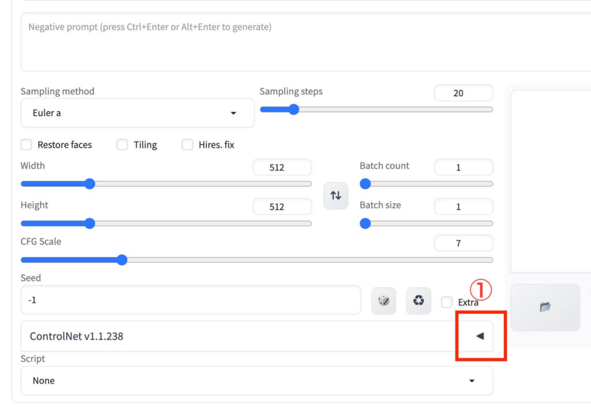Enable the Extra seed checkbox
The width and height of the screenshot is (591, 409).
point(447,302)
